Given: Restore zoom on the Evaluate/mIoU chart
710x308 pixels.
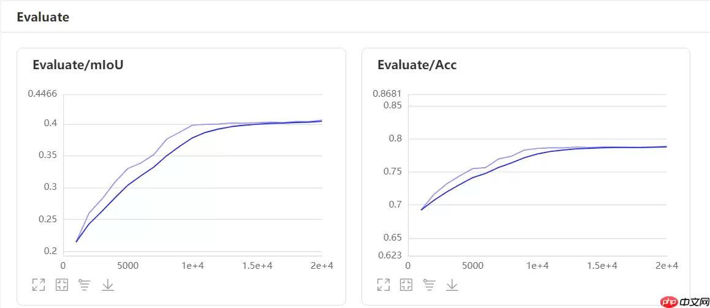Looking at the screenshot, I should point(62,285).
